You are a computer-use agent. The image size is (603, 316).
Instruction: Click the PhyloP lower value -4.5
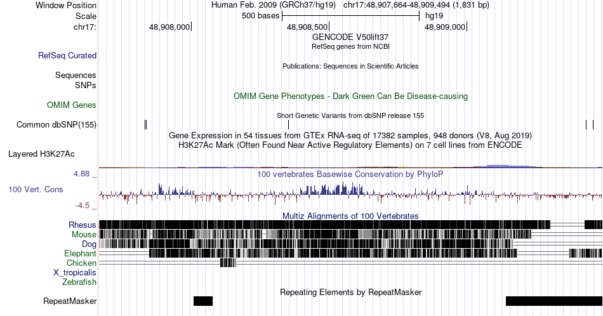coord(83,206)
